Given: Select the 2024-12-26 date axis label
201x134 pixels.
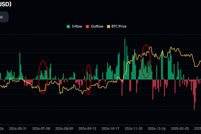Looking at the screenshot, I should pyautogui.click(x=158, y=129).
